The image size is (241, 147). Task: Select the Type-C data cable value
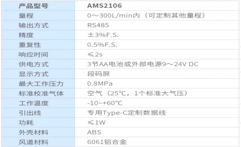pos(126,113)
